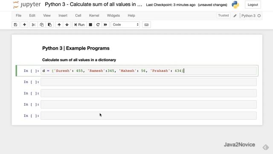Click the Calculate sum of all values subheading

pyautogui.click(x=79, y=60)
